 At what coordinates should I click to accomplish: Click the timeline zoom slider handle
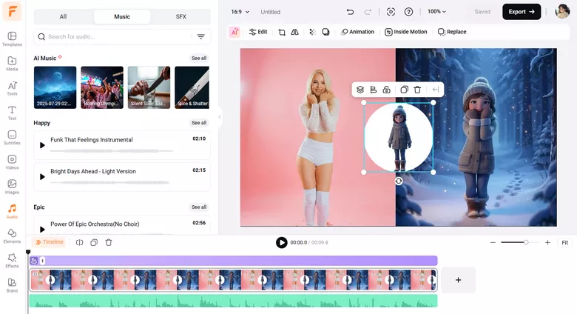pyautogui.click(x=526, y=242)
